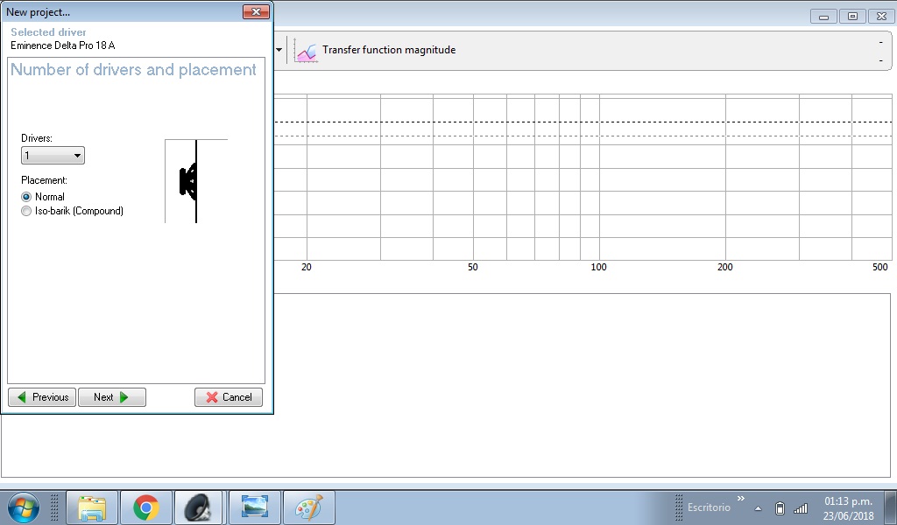The height and width of the screenshot is (525, 897).
Task: Open the Windows Start menu
Action: (x=24, y=507)
